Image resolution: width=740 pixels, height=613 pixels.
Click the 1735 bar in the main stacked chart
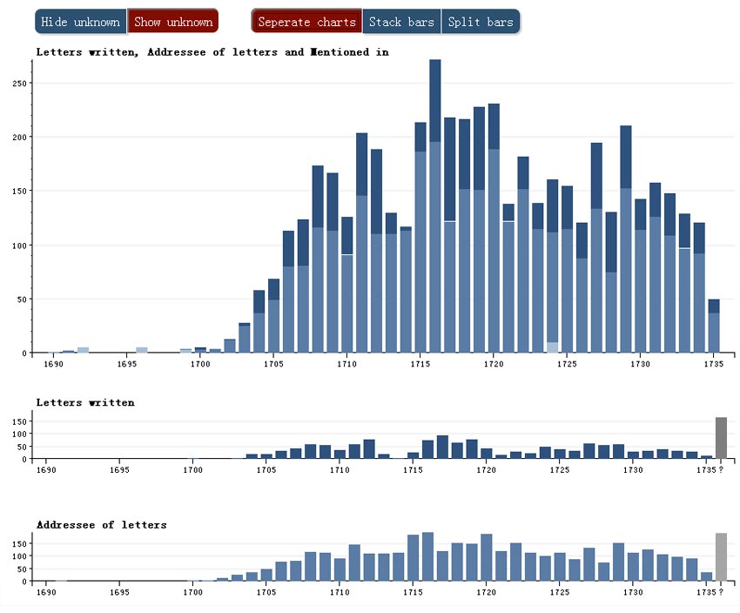714,326
